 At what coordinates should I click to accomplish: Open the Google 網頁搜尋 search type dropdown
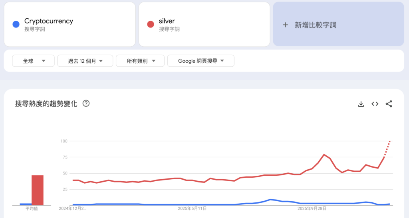[201, 61]
